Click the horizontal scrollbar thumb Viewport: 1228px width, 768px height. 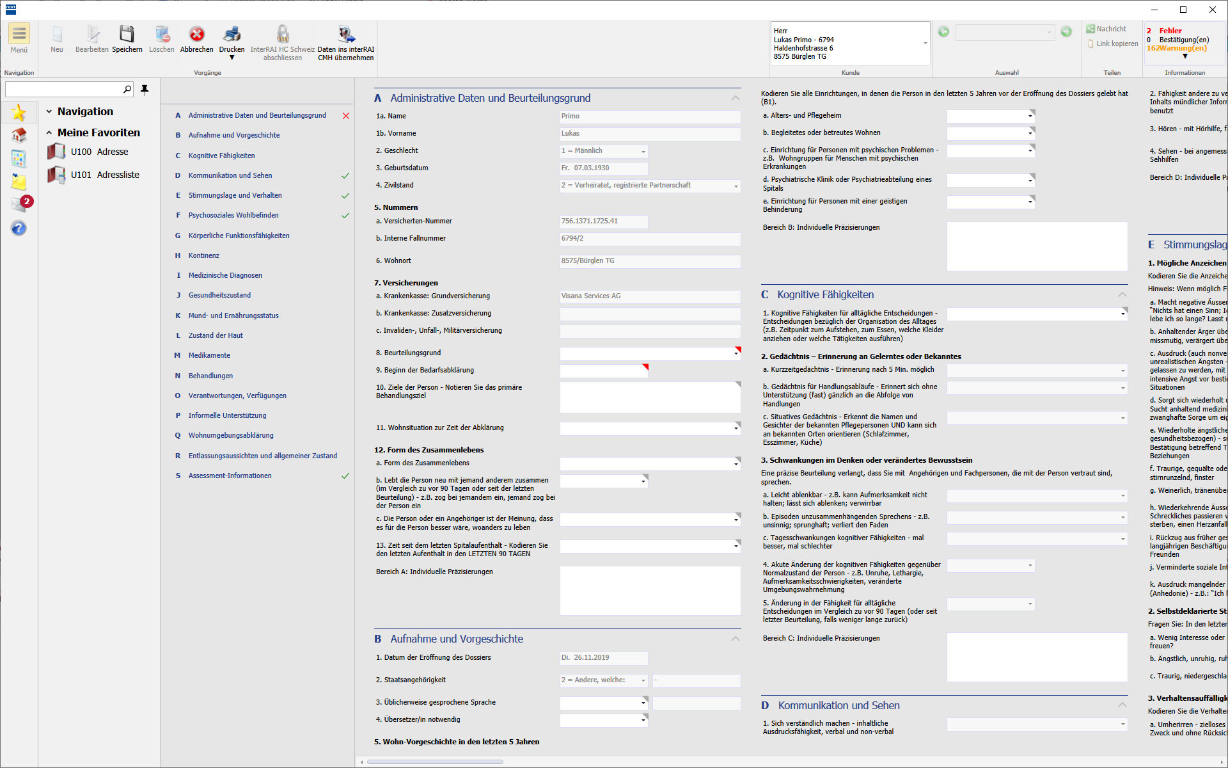coord(435,762)
